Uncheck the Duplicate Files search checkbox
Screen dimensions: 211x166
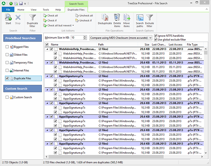pyautogui.click(x=7, y=78)
